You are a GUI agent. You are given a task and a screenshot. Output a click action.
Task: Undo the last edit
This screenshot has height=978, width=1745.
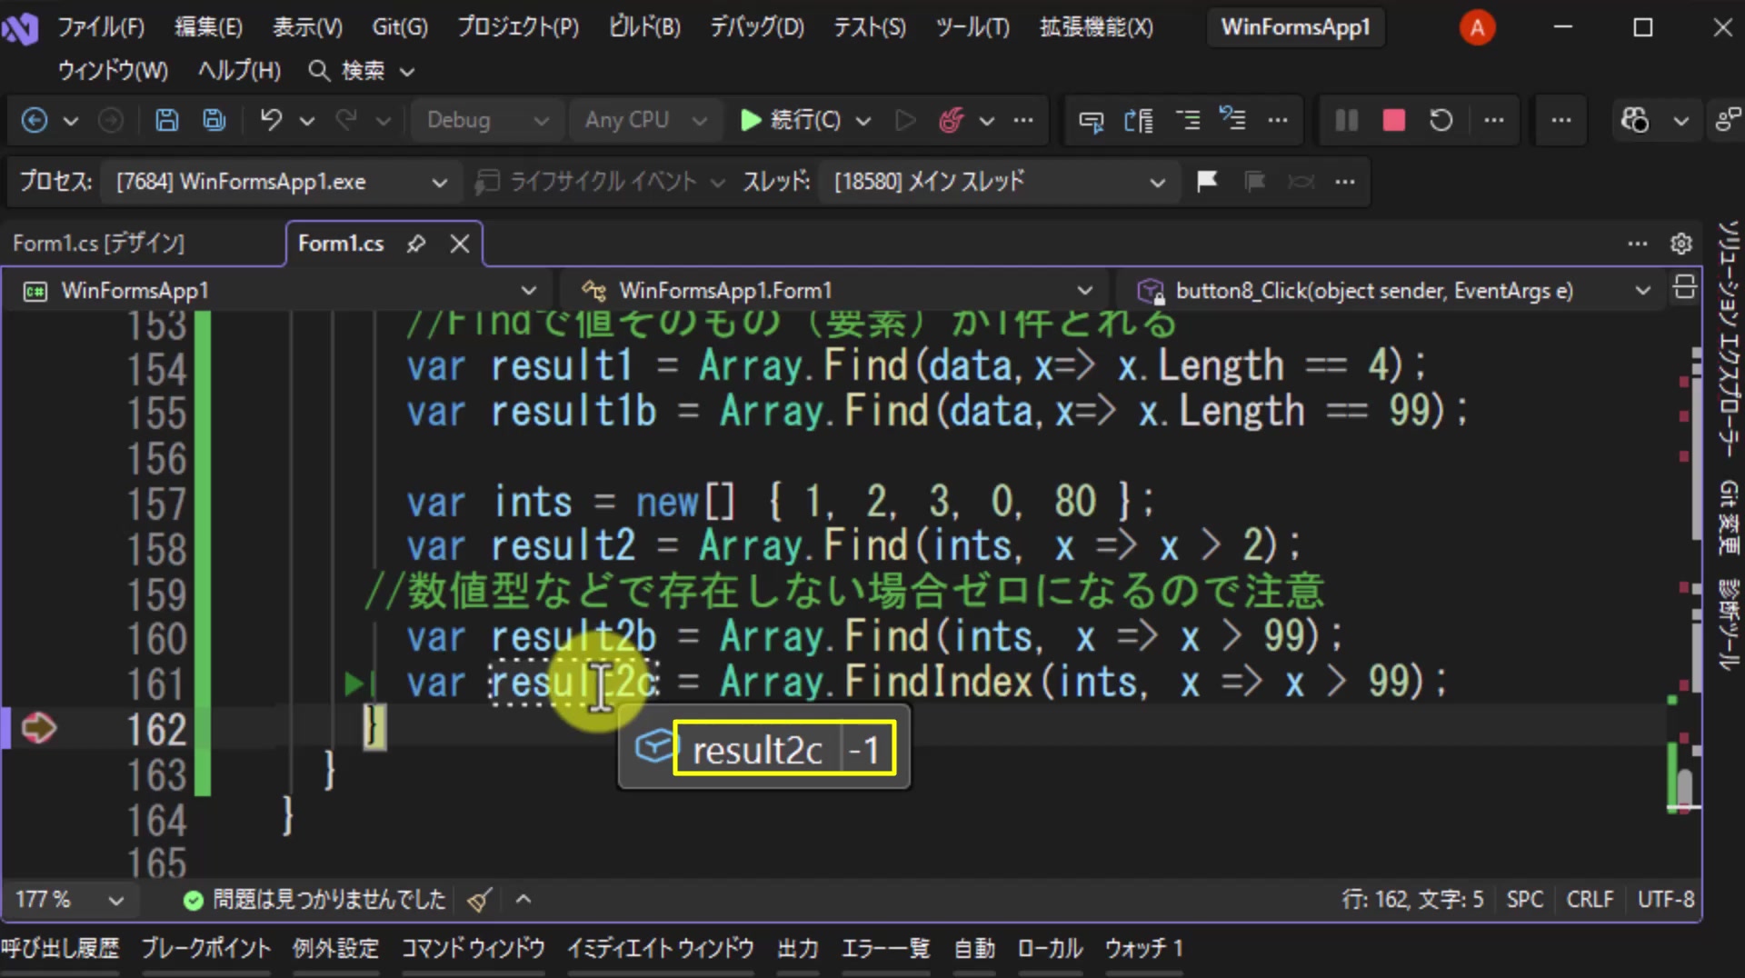[x=271, y=120]
